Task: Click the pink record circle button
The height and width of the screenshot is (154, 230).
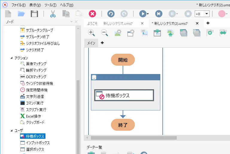Action: tap(222, 14)
